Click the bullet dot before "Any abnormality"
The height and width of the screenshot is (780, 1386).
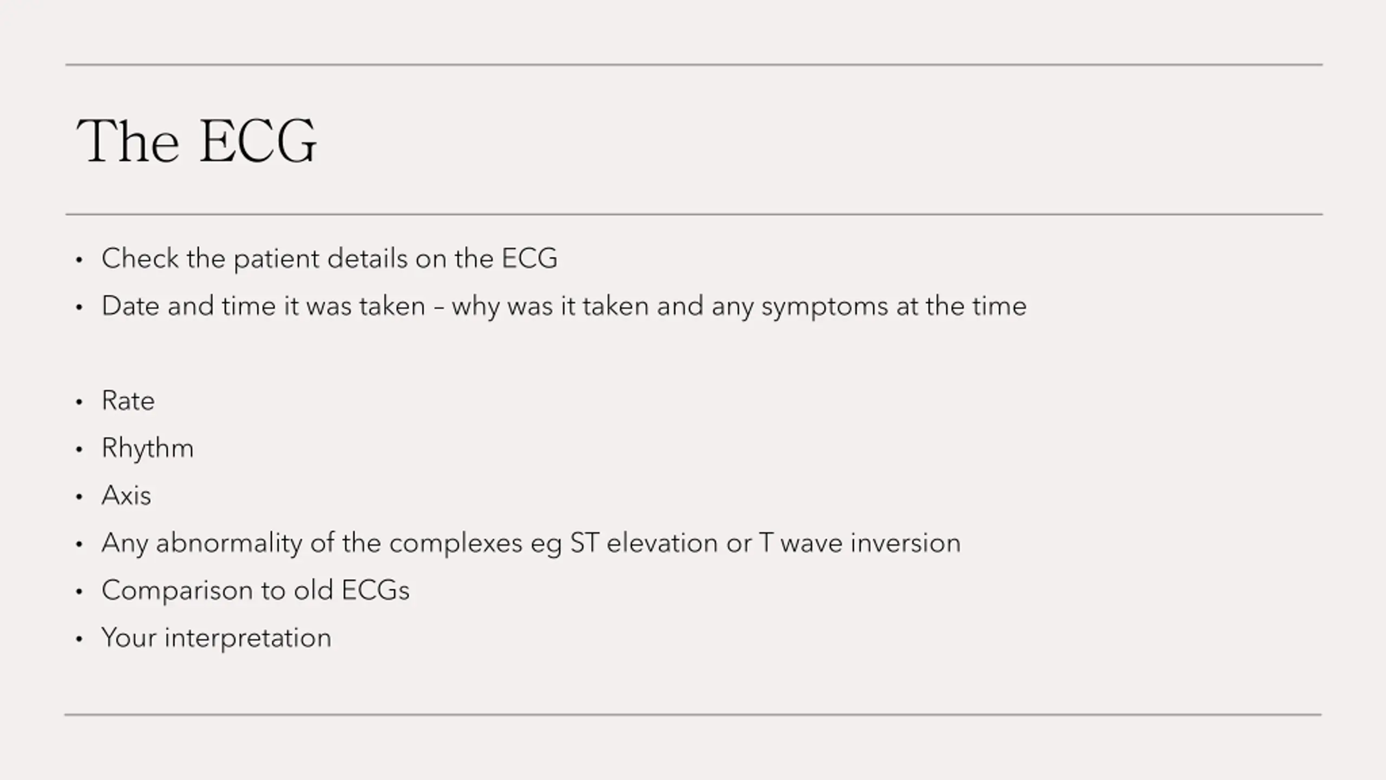(x=80, y=544)
